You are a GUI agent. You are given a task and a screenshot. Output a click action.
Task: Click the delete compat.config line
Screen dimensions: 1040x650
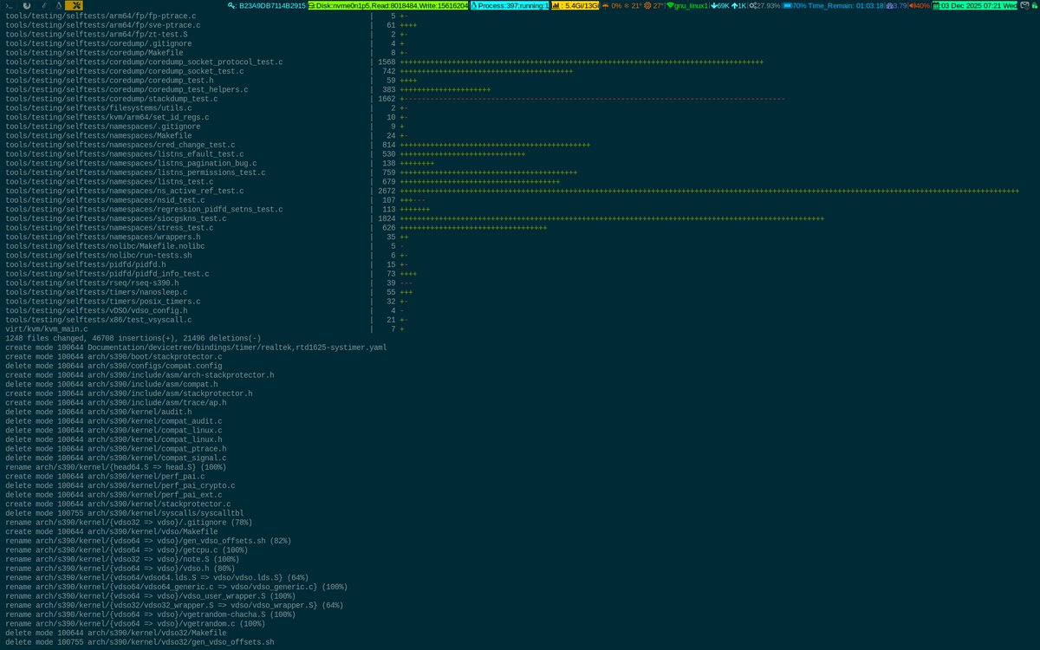pyautogui.click(x=114, y=366)
